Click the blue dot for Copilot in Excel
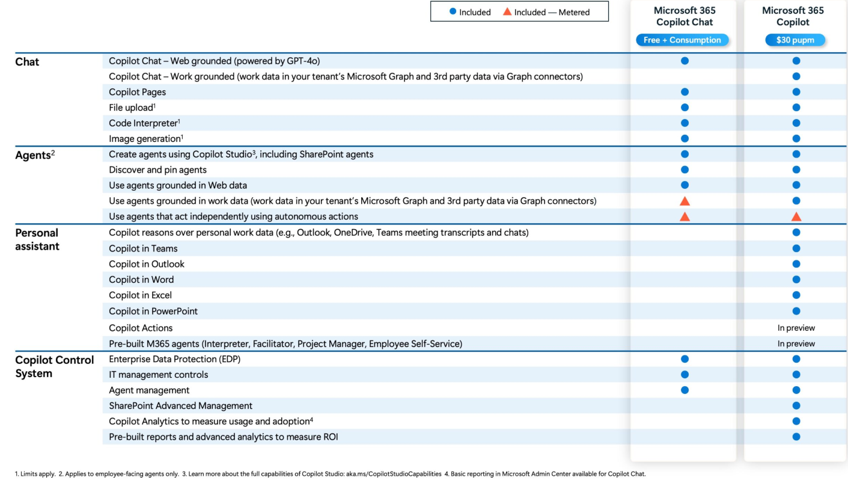The image size is (848, 483). pos(796,295)
